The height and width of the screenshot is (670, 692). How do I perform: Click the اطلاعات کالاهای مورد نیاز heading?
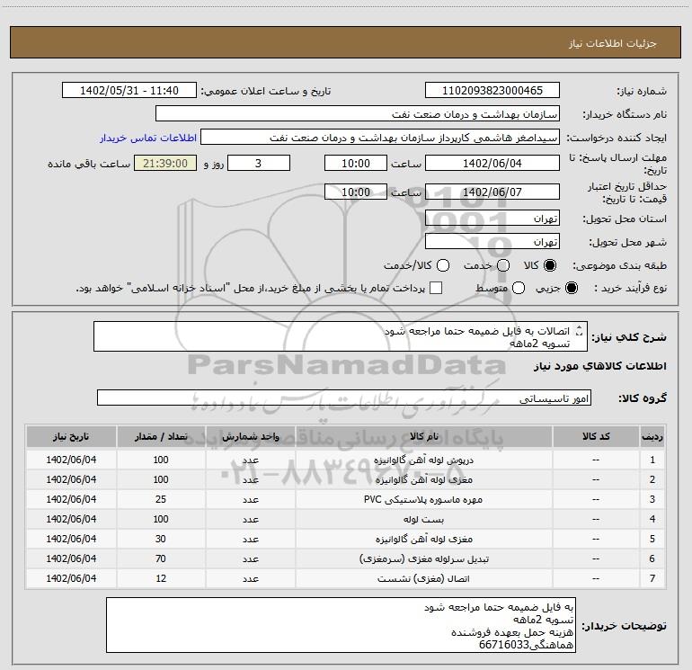tap(600, 366)
